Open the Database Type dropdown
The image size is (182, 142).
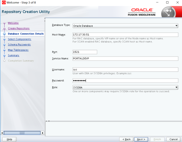(125, 26)
